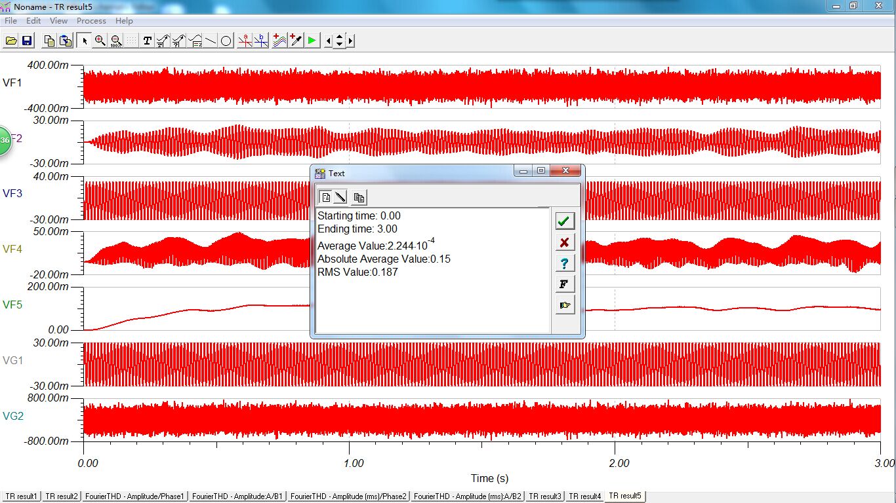Select the TR result5 tab
The width and height of the screenshot is (896, 503).
626,496
